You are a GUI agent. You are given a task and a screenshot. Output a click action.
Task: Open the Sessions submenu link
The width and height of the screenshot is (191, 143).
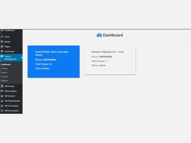[5, 77]
